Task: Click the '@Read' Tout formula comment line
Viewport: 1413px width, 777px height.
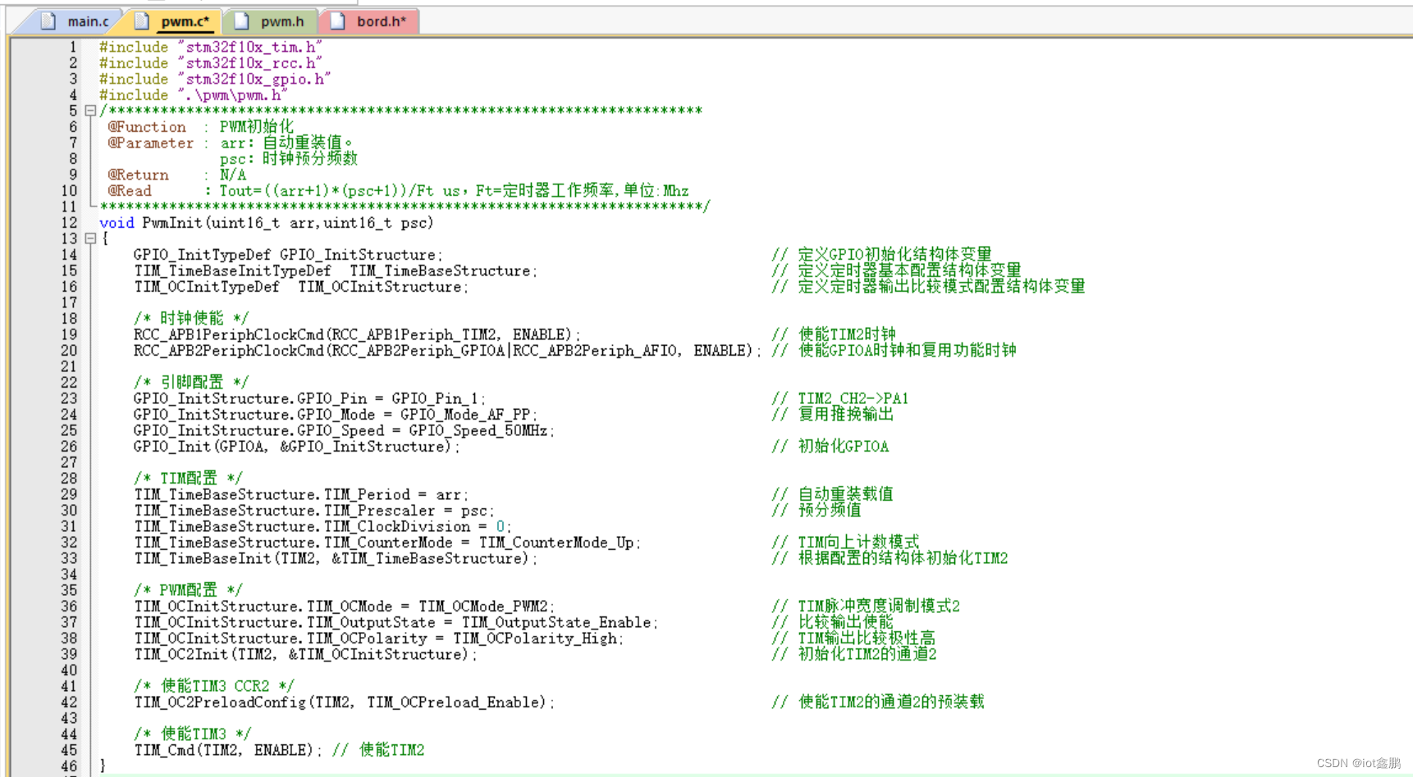Action: pyautogui.click(x=398, y=191)
